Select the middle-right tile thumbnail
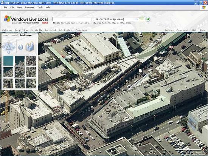This screenshot has height=156, width=208. click(x=31, y=72)
